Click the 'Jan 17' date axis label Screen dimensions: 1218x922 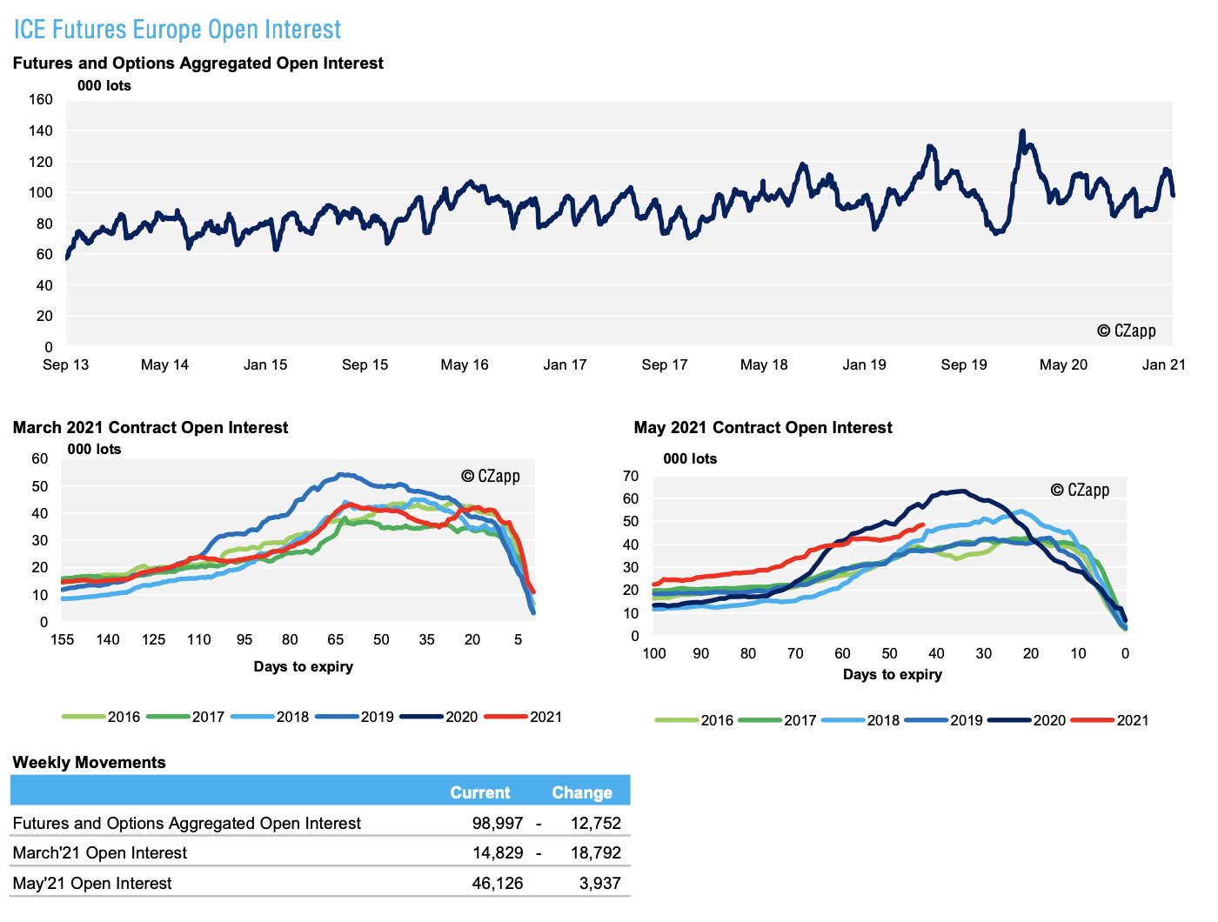click(x=565, y=364)
